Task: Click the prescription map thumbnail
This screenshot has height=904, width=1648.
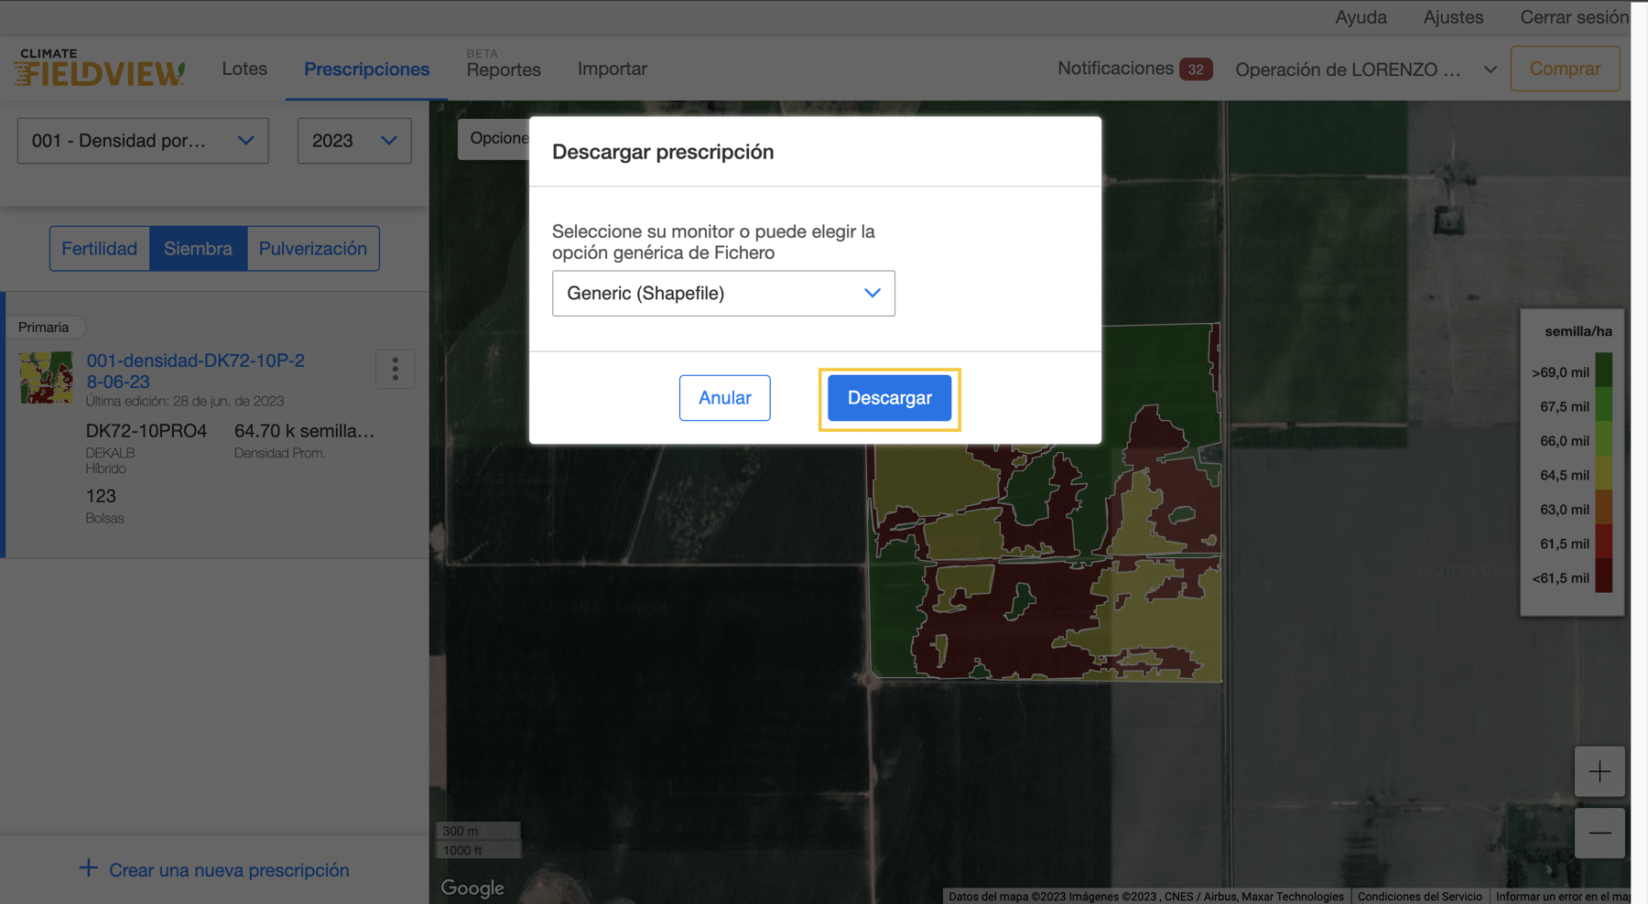Action: point(47,378)
